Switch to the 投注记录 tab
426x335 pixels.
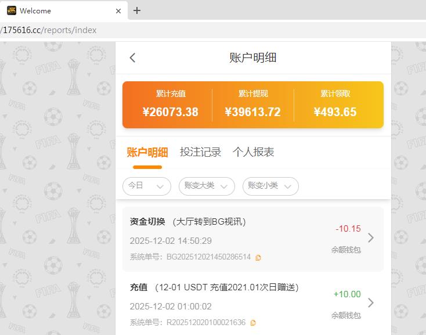(x=200, y=152)
